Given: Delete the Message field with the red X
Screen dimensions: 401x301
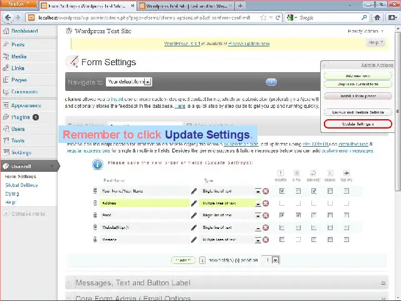Looking at the screenshot, I should pos(266,240).
